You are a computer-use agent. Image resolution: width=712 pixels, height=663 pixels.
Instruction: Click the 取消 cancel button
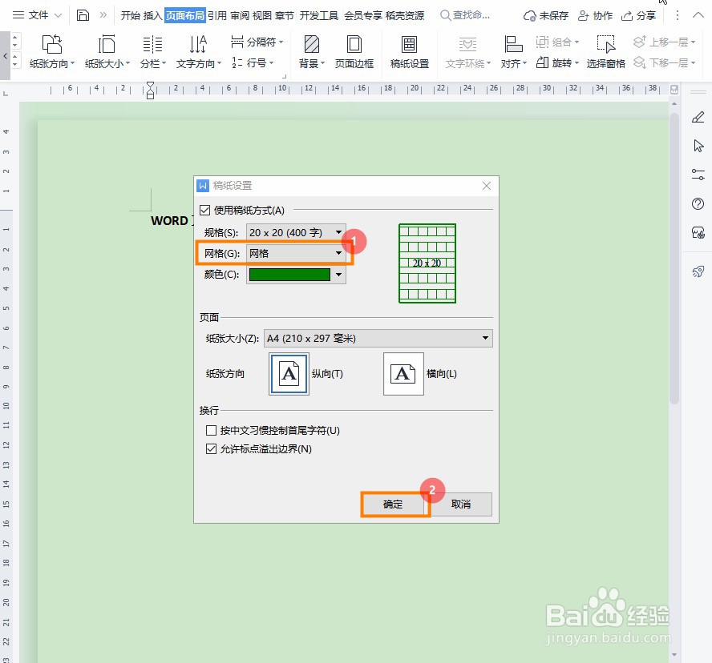pos(461,504)
